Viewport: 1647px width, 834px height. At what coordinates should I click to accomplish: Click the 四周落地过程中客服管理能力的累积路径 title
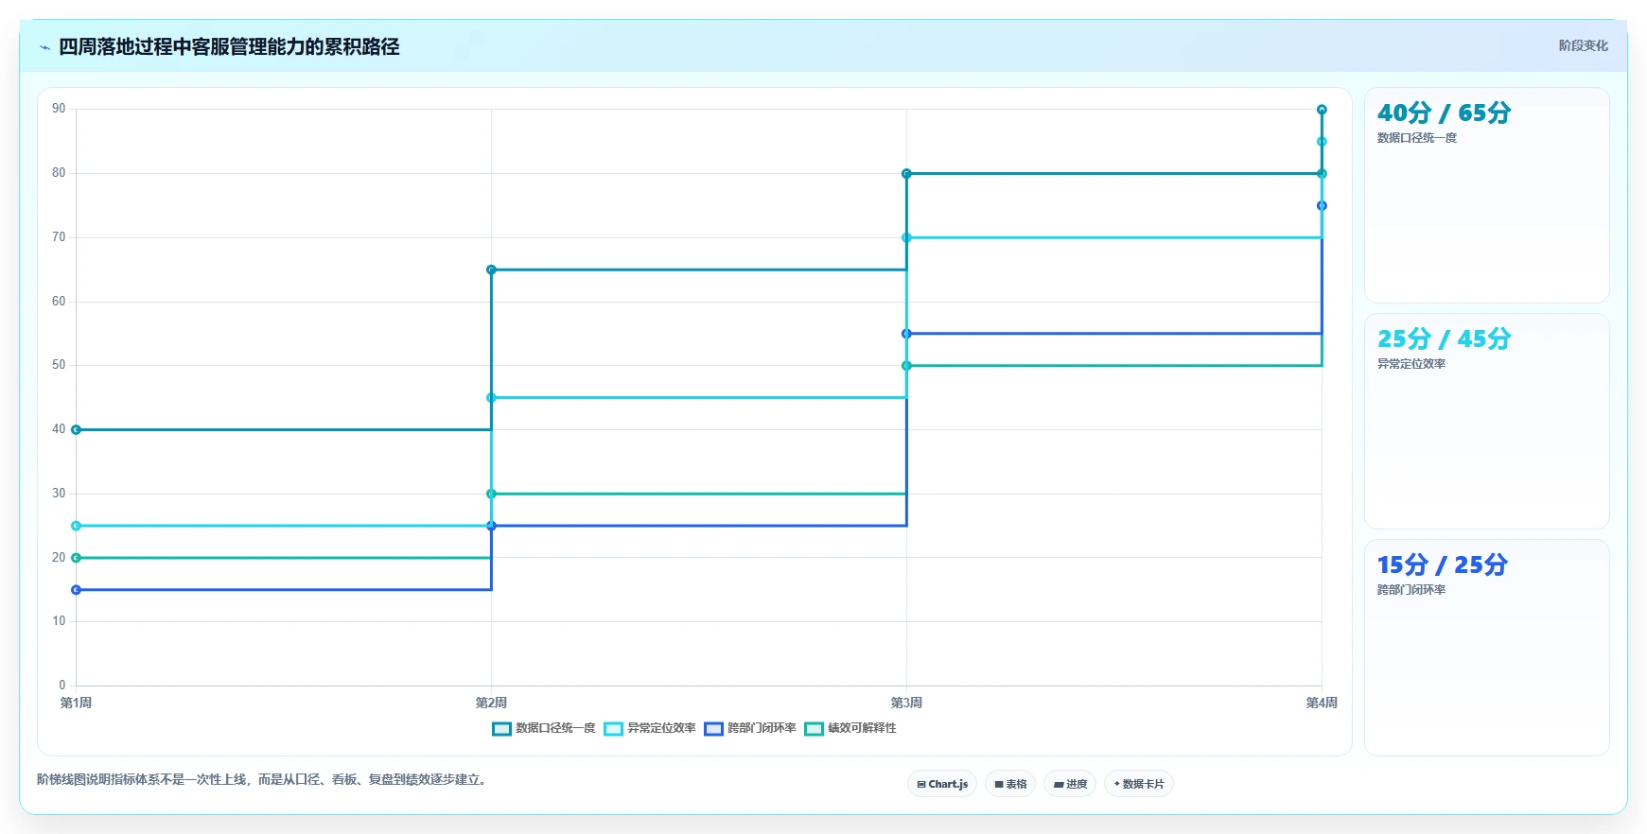tap(229, 46)
